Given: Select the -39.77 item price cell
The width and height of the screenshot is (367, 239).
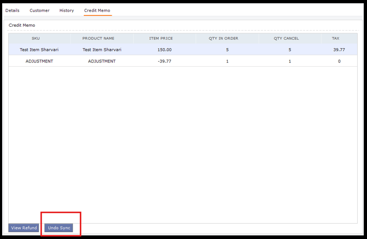Looking at the screenshot, I should pos(164,61).
